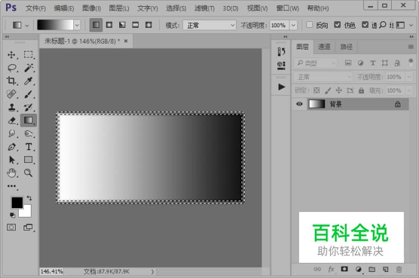
Task: Select the Move tool
Action: coord(12,55)
